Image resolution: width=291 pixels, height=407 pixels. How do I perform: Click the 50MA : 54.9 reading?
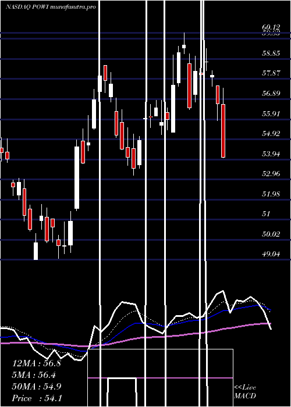(x=37, y=387)
